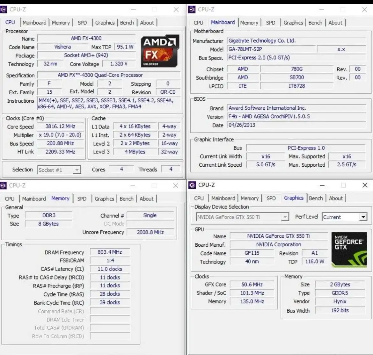Screen dimensions: 373x355
Task: Select About tab in the motherboard window
Action: [x=335, y=23]
